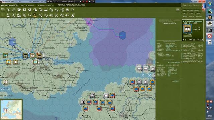214x120 pixels.
Task: Click the gear-shaped toolbar icon
Action: [30, 10]
